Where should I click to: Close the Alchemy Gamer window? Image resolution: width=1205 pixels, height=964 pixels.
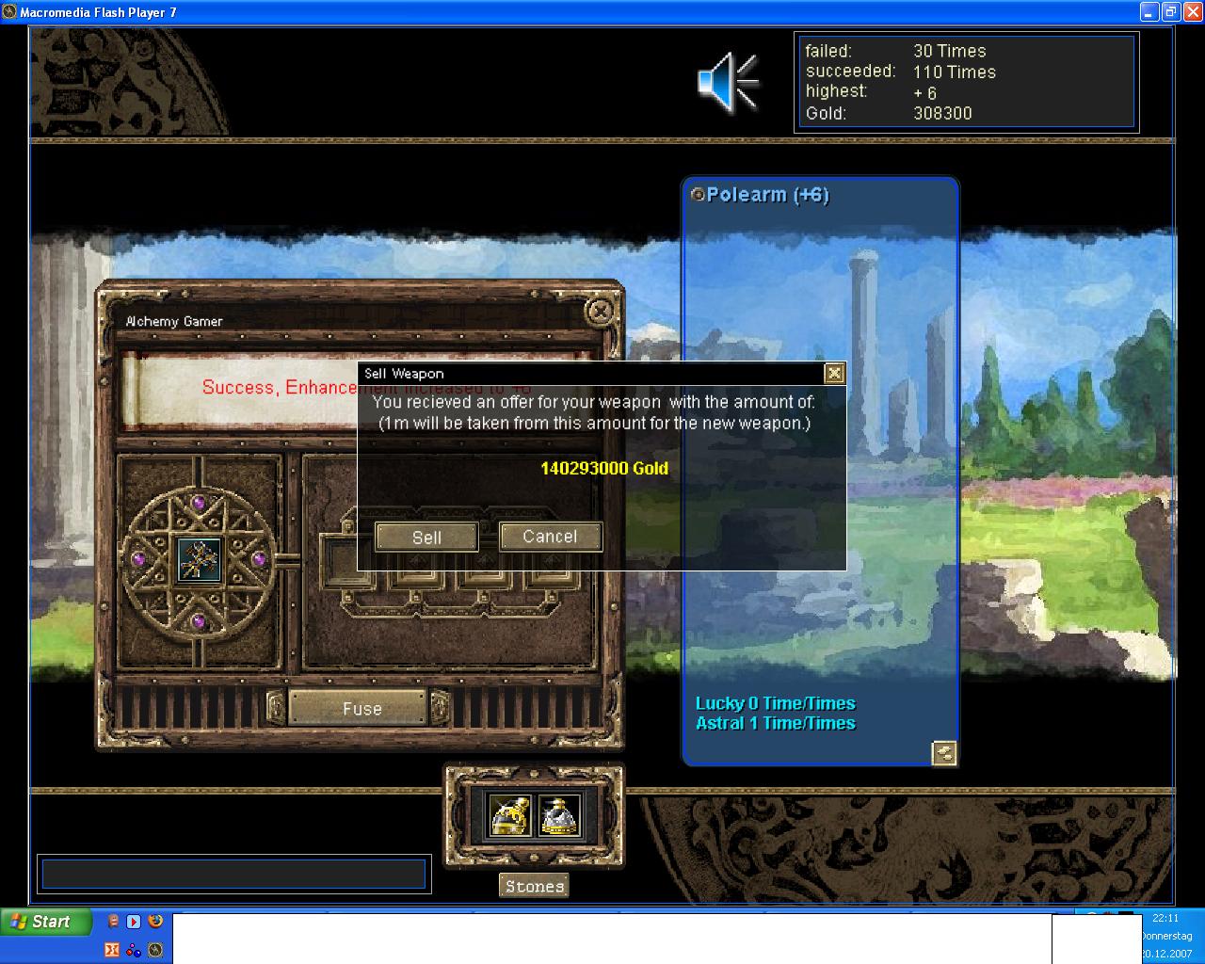point(600,311)
